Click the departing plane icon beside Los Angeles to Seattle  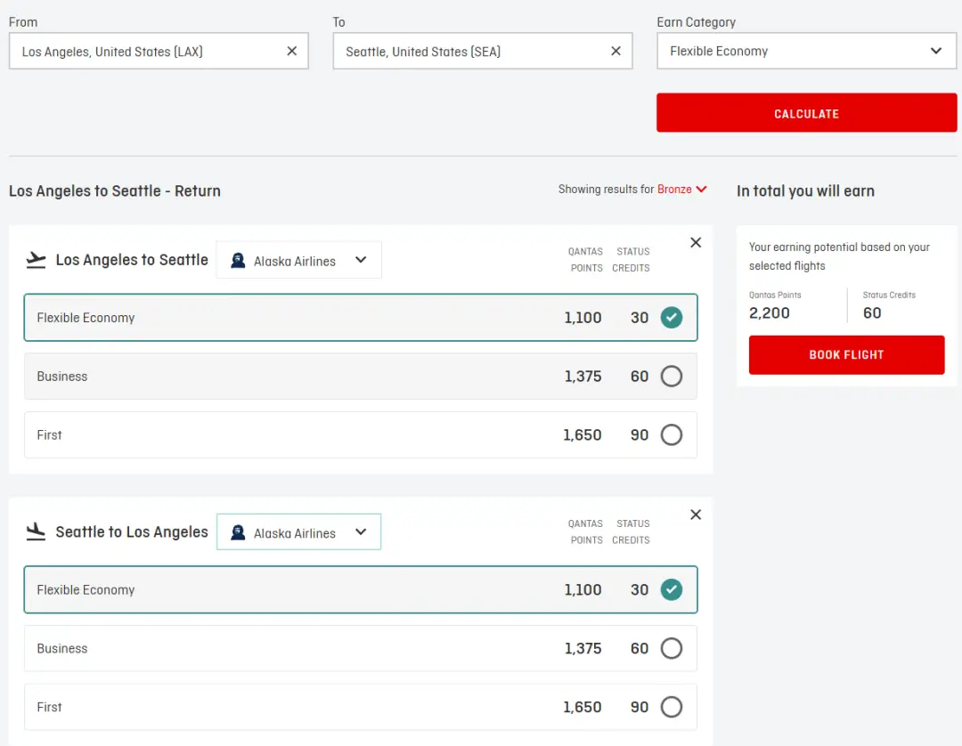tap(36, 260)
